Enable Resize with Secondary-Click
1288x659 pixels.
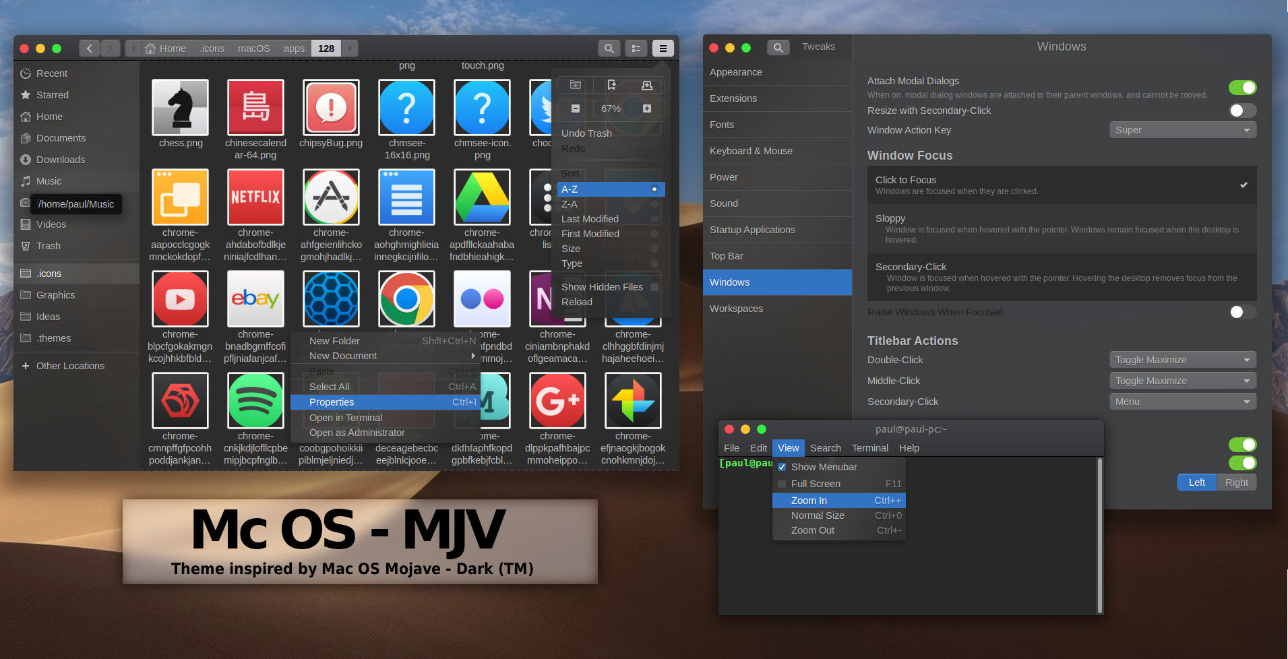[1242, 111]
